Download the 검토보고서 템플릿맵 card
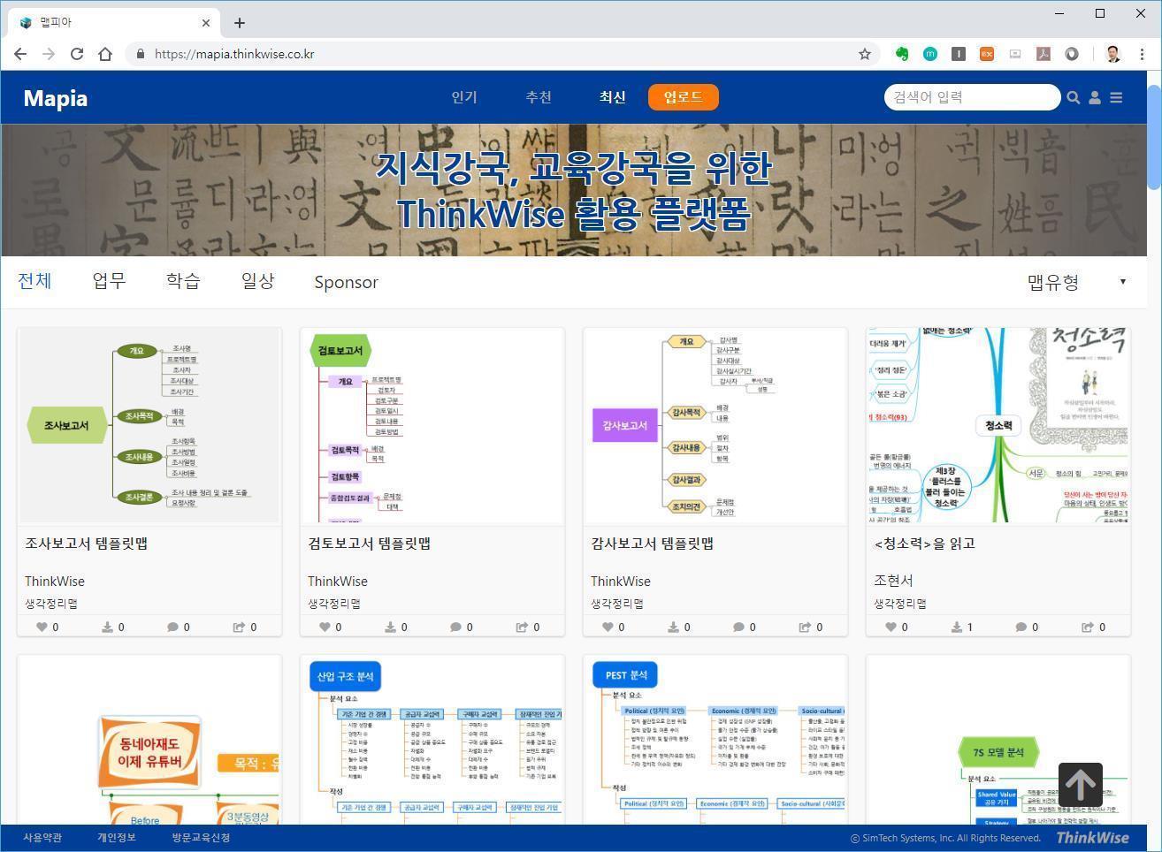This screenshot has height=852, width=1162. pyautogui.click(x=390, y=627)
